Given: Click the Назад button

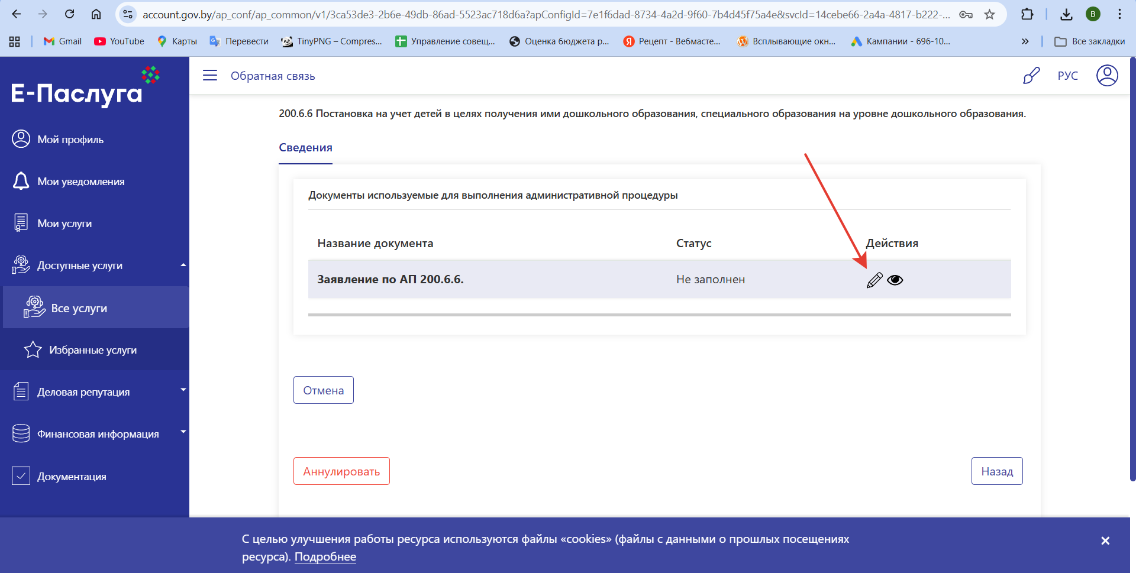Looking at the screenshot, I should point(997,471).
